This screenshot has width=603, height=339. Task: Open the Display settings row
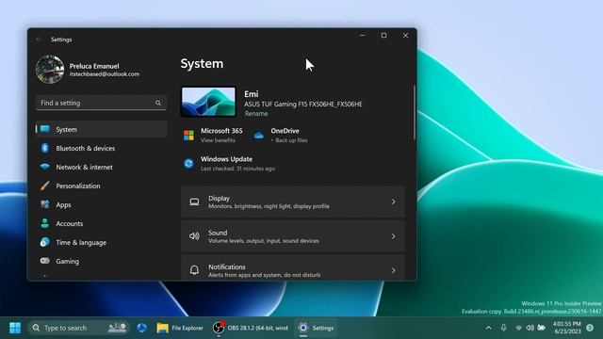coord(293,202)
